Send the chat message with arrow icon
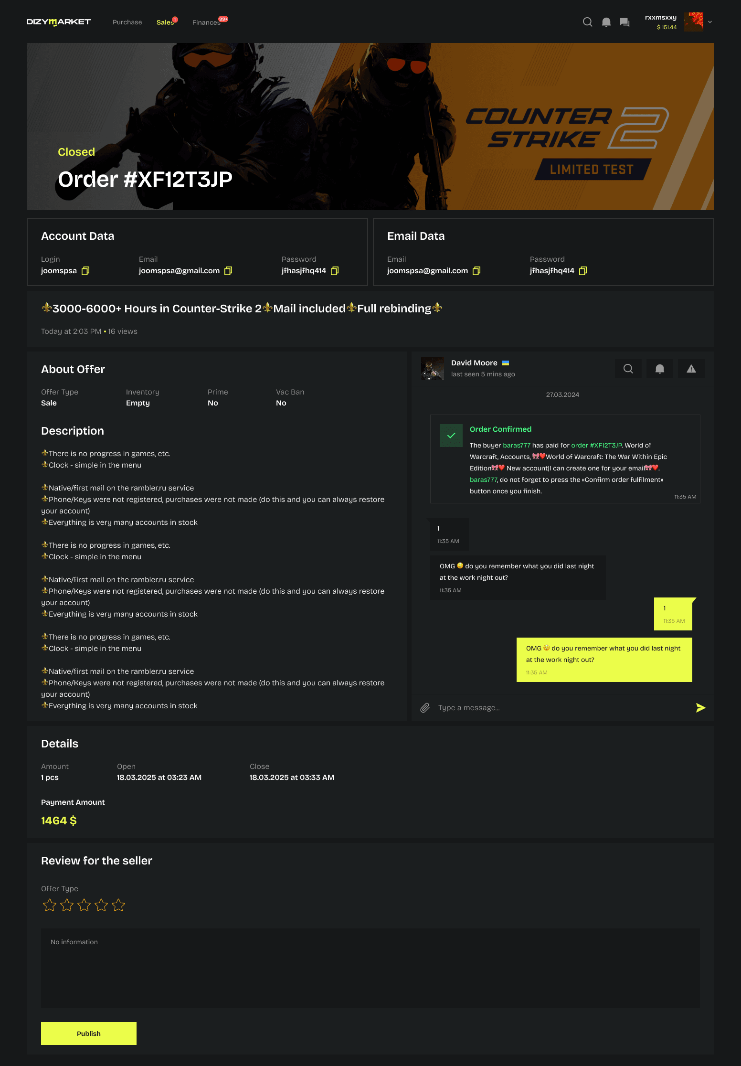Image resolution: width=741 pixels, height=1066 pixels. (700, 708)
